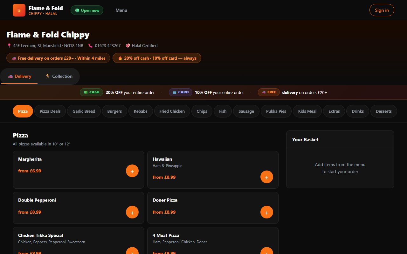Screen dimensions: 407x254
Task: Click the Halal Certified text
Action: (x=145, y=46)
